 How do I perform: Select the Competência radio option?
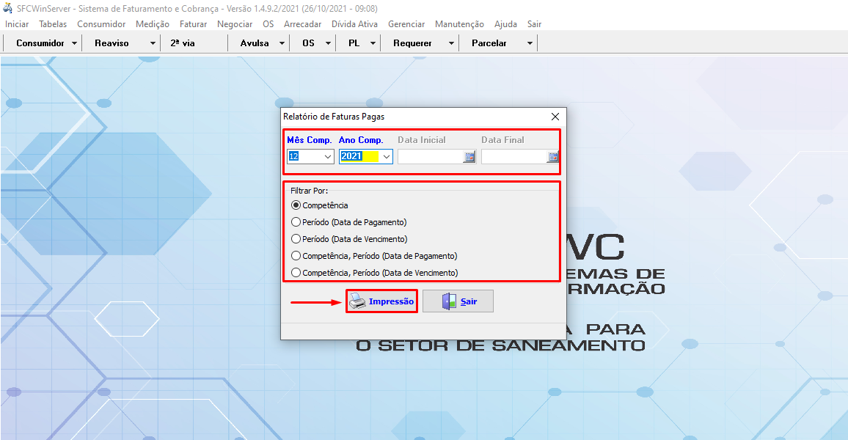tap(296, 205)
